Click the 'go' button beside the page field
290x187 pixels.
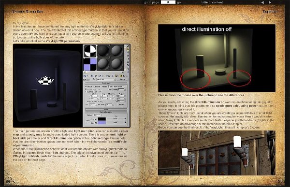(x=179, y=2)
